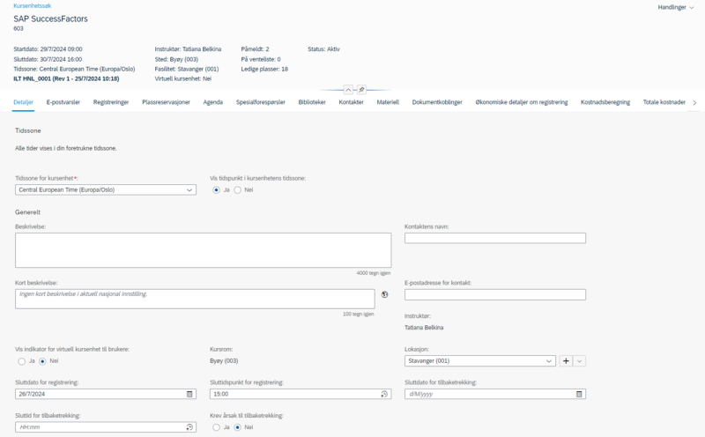The width and height of the screenshot is (705, 437).
Task: Select Nei for Vis tidspunkt i kursenhetens tidssone
Action: 237,190
